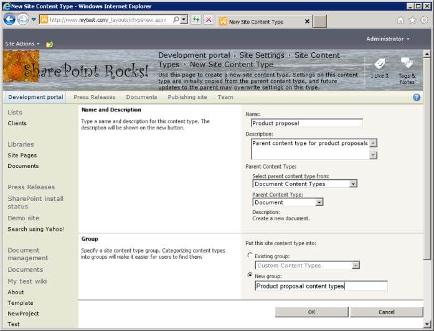Click the address bar URL field
The image size is (434, 331).
click(108, 20)
